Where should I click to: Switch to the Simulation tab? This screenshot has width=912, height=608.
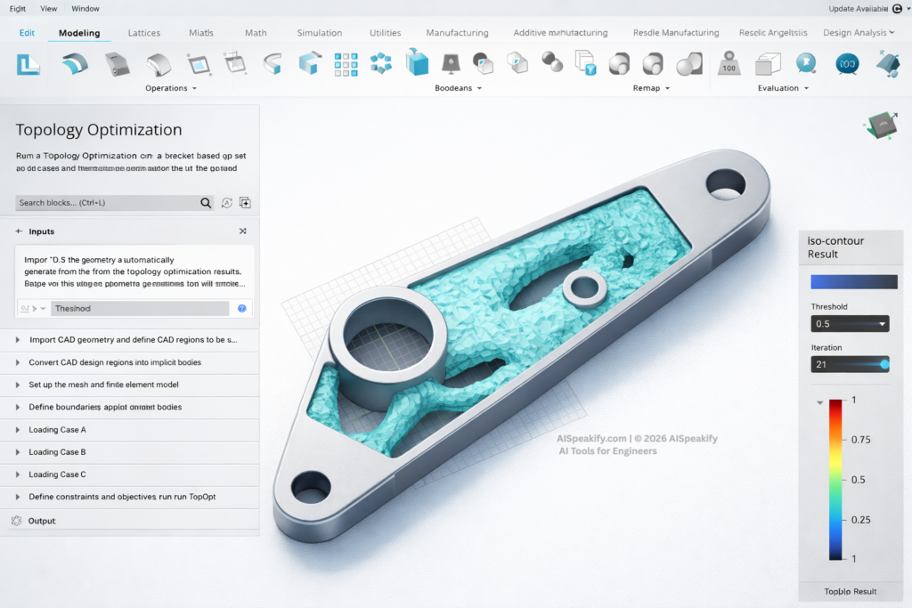[x=319, y=32]
